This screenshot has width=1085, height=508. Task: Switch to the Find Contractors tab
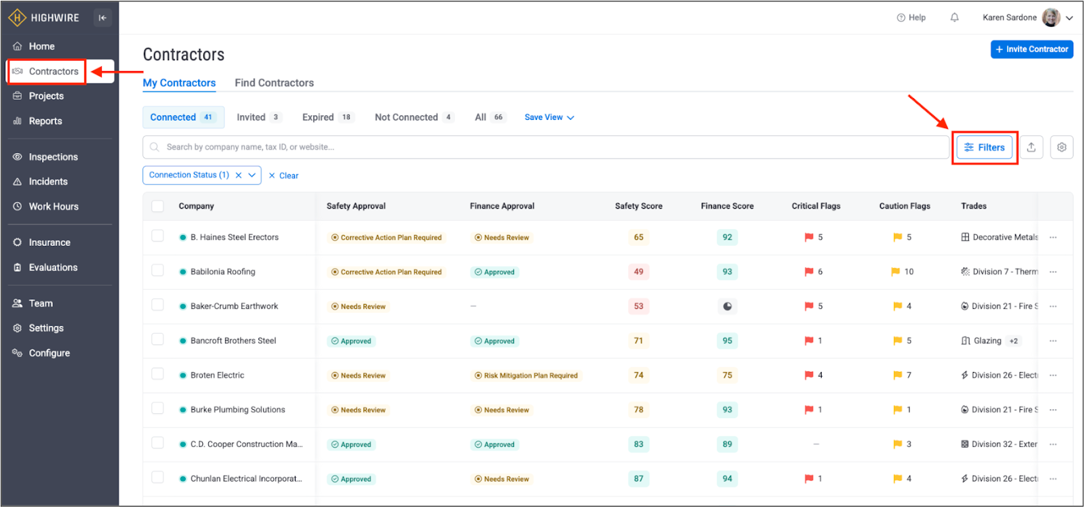pyautogui.click(x=274, y=83)
